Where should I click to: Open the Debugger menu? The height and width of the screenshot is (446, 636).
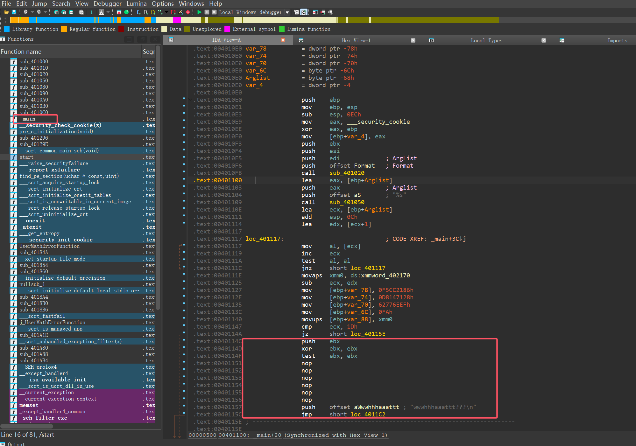107,3
